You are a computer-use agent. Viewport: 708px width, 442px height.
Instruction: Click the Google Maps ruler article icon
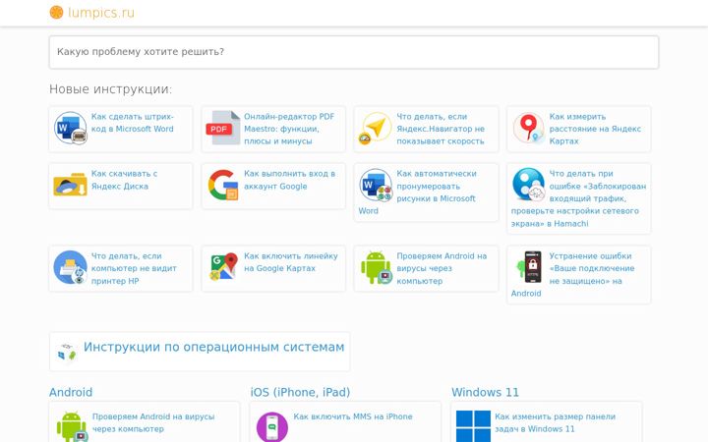point(223,266)
